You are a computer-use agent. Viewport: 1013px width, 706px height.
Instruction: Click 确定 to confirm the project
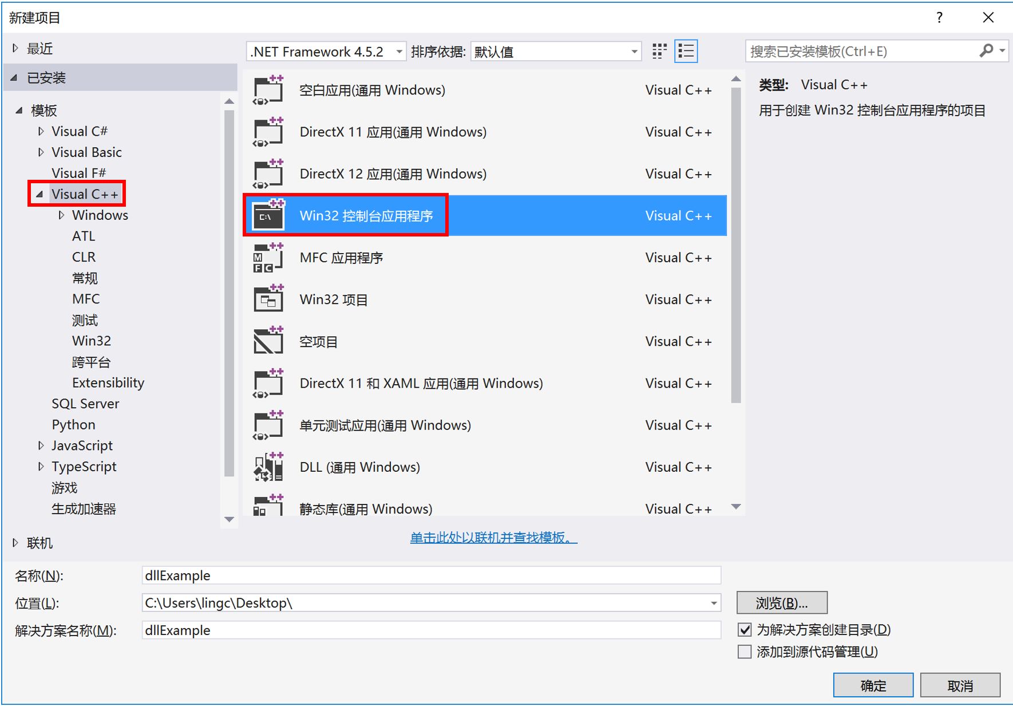point(873,685)
